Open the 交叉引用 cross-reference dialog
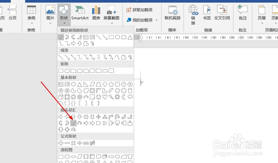The width and height of the screenshot is (278, 163). [x=222, y=12]
